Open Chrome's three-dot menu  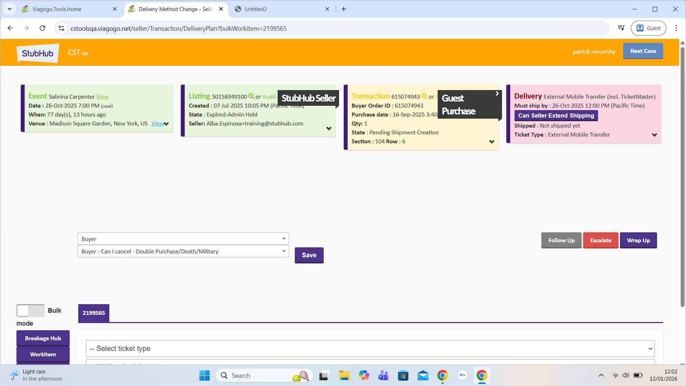point(676,28)
